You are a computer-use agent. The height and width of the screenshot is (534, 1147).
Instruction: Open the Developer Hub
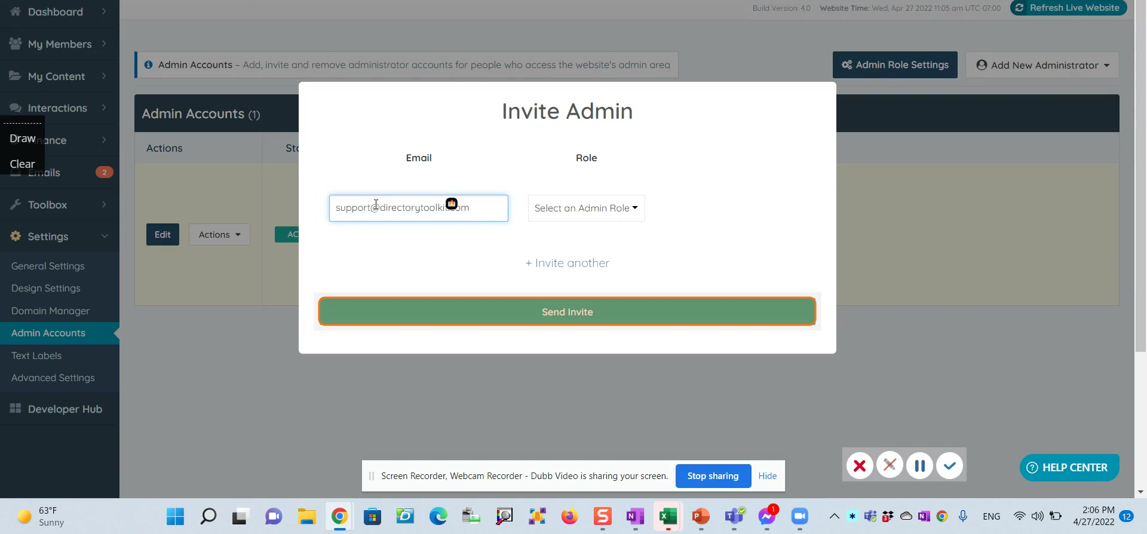60,409
